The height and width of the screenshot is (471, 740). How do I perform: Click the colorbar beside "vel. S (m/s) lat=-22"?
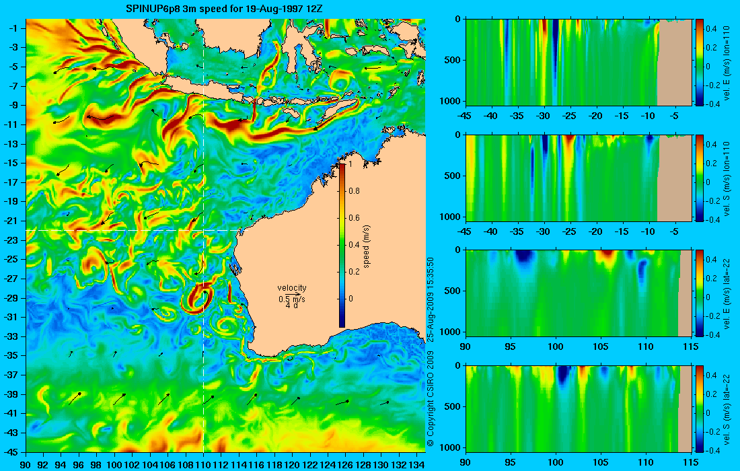[x=700, y=408]
